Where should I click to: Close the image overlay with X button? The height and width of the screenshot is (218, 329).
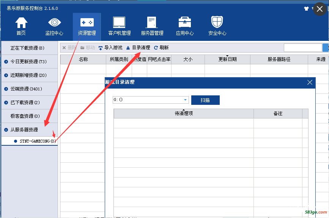pos(320,9)
